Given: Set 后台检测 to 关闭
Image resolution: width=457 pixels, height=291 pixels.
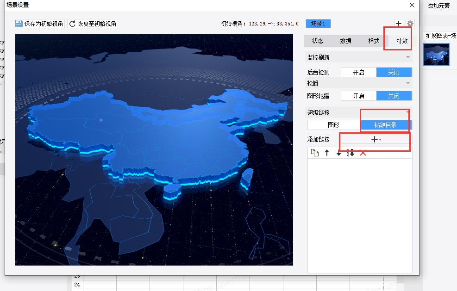Looking at the screenshot, I should (394, 72).
